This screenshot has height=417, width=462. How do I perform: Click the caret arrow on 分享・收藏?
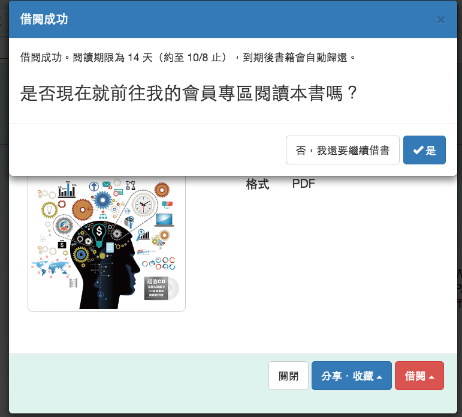coord(380,377)
